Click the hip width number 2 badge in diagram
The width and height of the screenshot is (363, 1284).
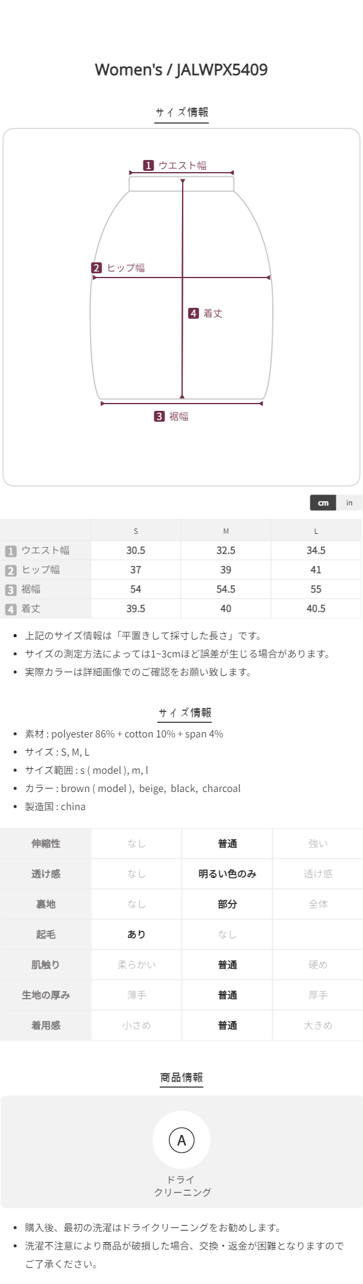click(97, 268)
